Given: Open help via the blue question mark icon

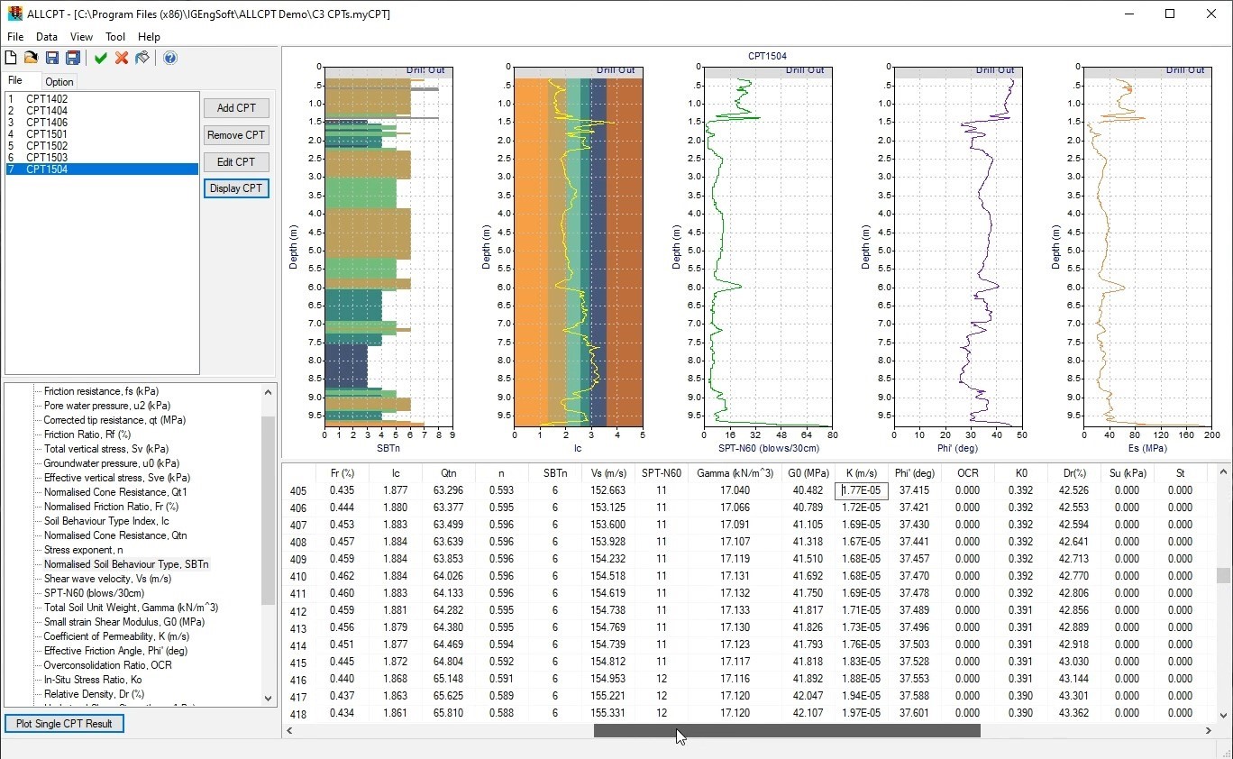Looking at the screenshot, I should tap(170, 58).
